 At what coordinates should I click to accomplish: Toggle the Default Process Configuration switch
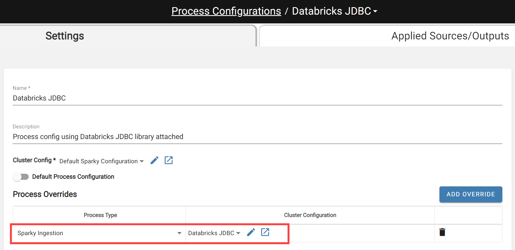click(x=21, y=177)
